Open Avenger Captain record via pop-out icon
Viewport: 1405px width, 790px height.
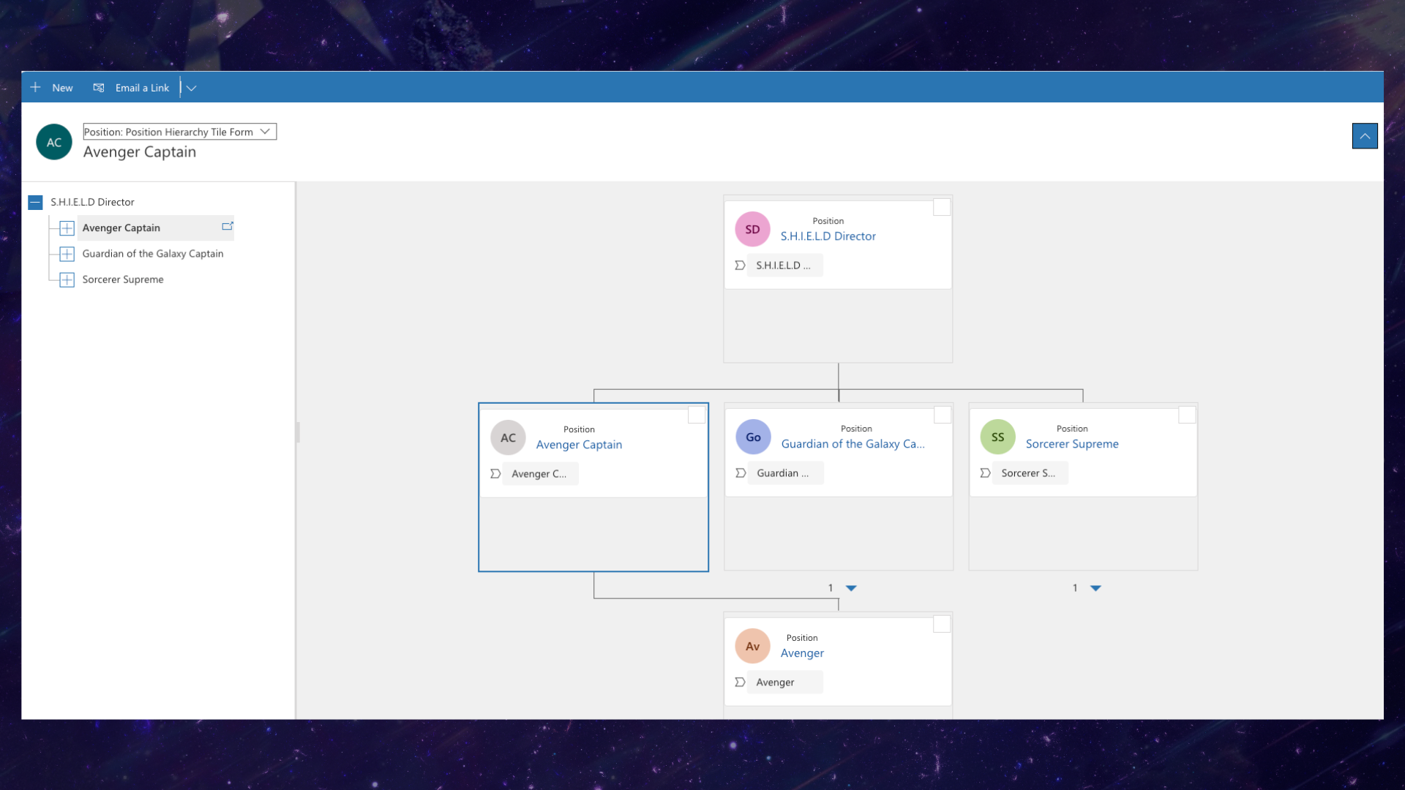pos(228,227)
